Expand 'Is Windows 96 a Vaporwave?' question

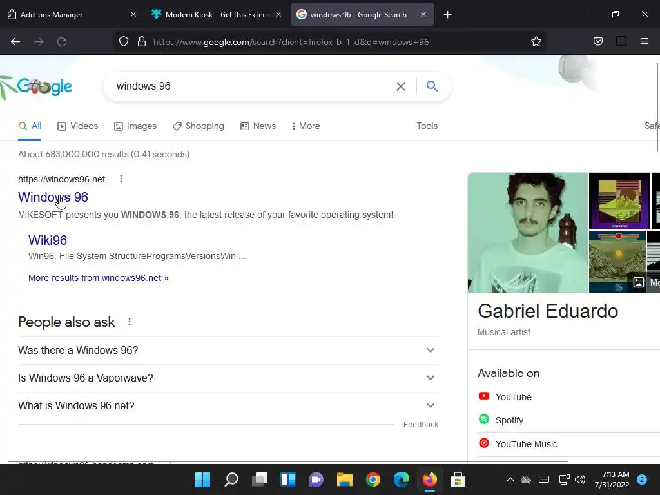click(x=229, y=378)
